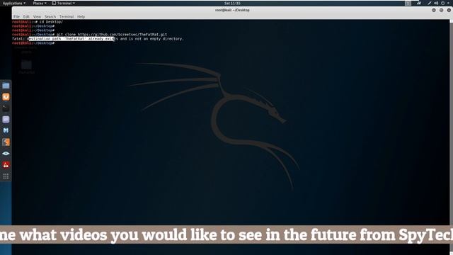
Task: Click the highlighted 'destination path' error text
Action: [71, 39]
